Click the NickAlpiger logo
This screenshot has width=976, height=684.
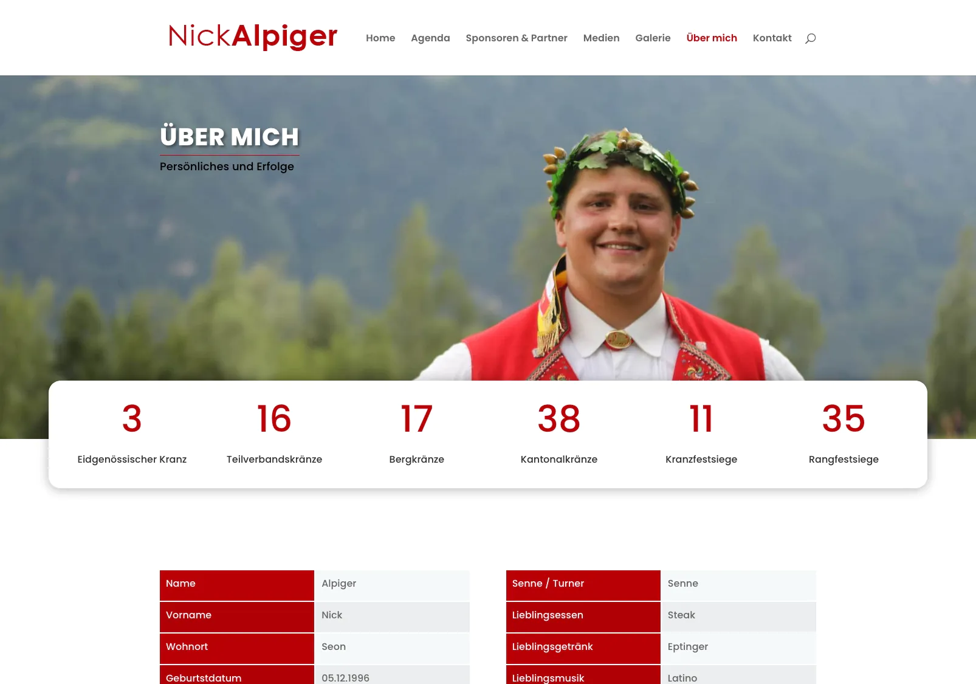(x=253, y=36)
